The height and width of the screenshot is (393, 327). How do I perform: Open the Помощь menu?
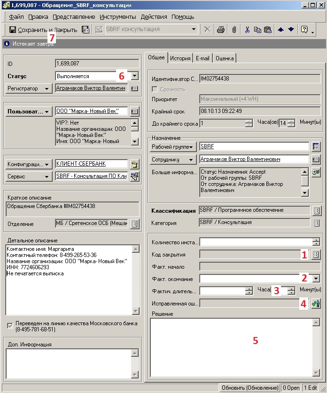[x=183, y=17]
